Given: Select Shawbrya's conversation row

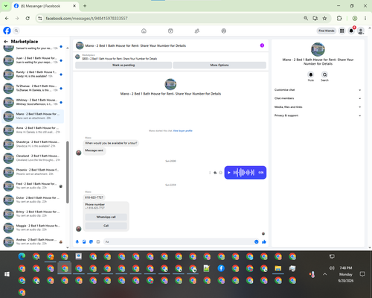Looking at the screenshot, I should (33, 144).
